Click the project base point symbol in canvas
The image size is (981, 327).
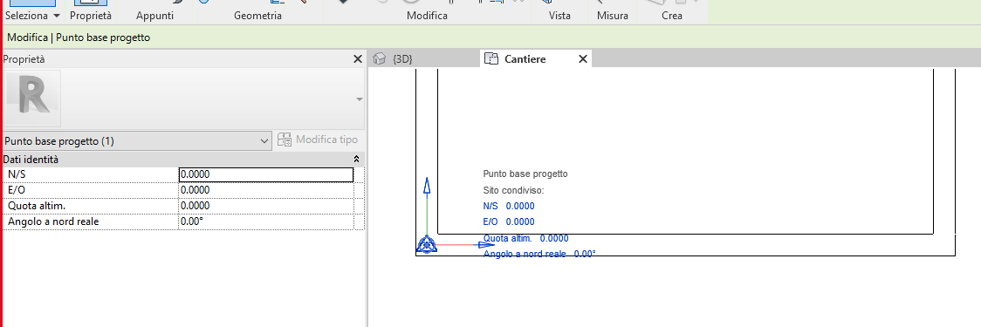(427, 244)
